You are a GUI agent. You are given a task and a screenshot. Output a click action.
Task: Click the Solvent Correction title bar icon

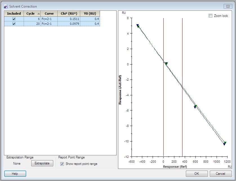click(6, 6)
